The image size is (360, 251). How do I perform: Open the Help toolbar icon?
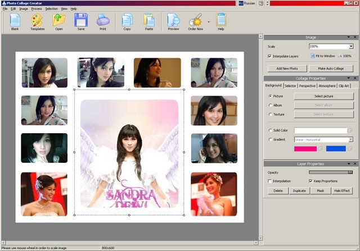[x=221, y=20]
